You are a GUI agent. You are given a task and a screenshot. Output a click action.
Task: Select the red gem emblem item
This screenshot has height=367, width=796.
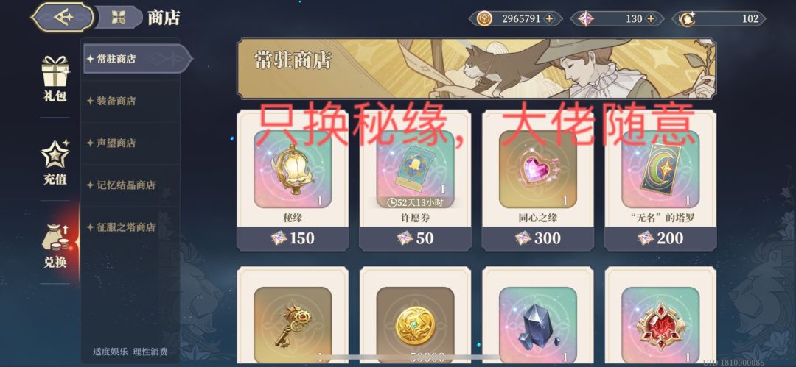(660, 317)
